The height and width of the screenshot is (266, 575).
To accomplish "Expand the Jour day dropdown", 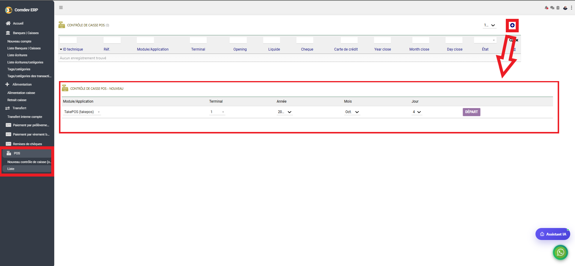I will [417, 112].
